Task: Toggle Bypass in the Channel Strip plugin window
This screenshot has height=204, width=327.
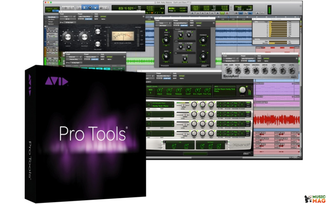Action: point(110,57)
